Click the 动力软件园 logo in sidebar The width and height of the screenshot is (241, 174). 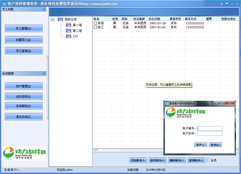24,153
